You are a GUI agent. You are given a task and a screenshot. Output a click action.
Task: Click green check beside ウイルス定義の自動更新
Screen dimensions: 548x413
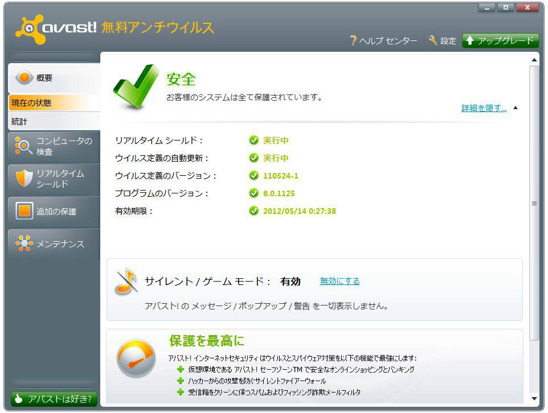pyautogui.click(x=253, y=158)
